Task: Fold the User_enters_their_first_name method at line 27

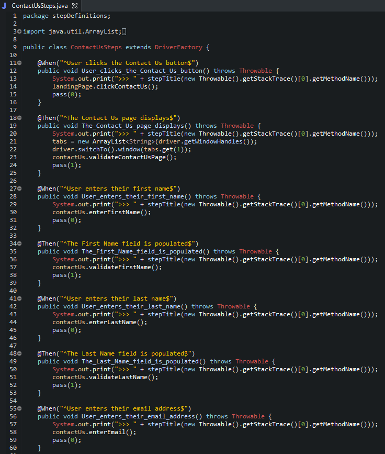Action: pos(19,188)
